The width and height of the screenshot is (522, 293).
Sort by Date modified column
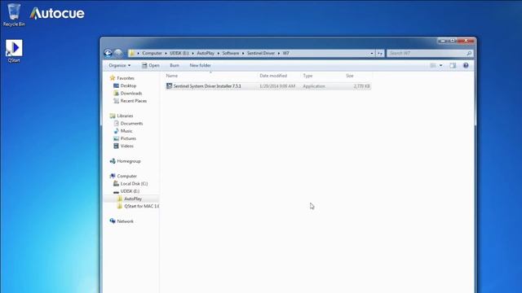pos(273,76)
